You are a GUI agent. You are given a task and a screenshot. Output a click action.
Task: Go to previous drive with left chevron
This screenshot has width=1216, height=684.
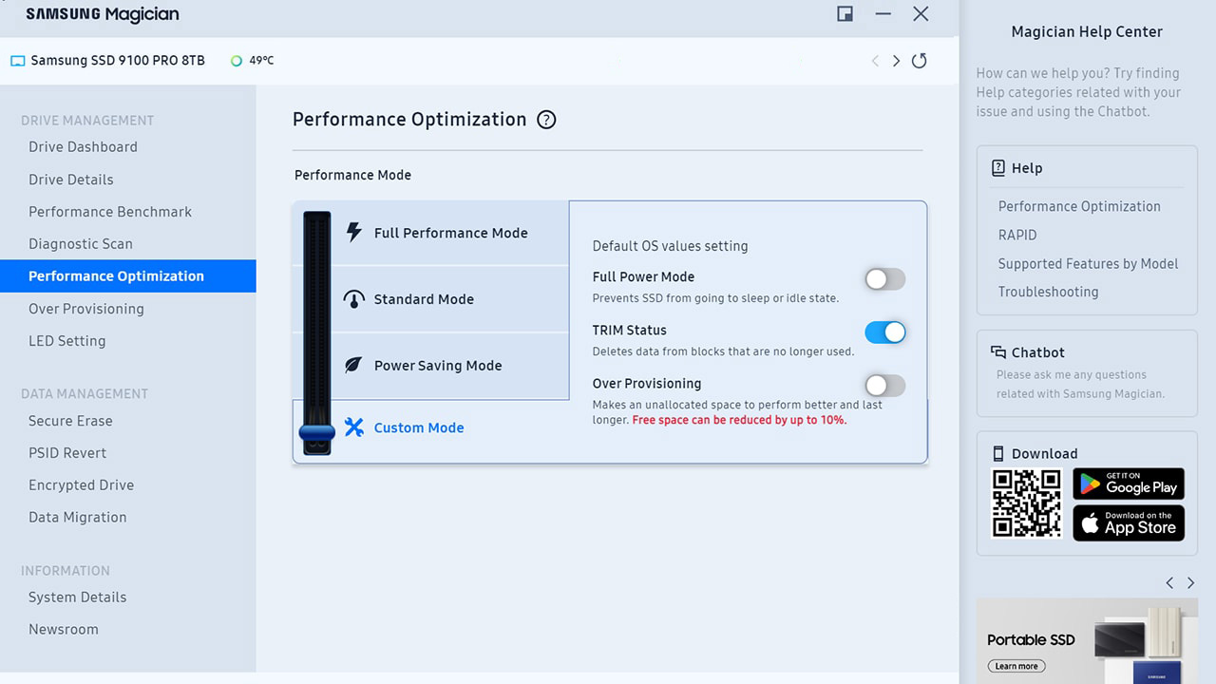click(875, 61)
